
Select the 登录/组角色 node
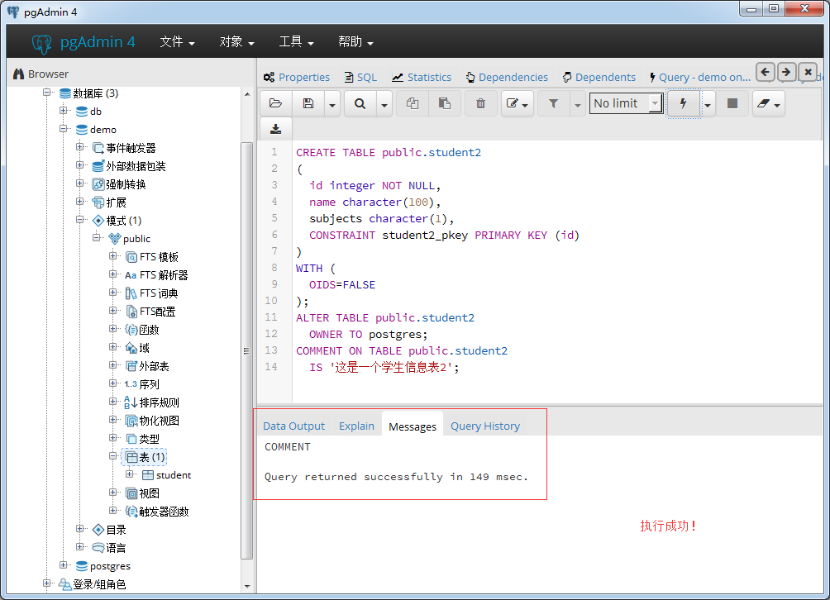tap(92, 584)
